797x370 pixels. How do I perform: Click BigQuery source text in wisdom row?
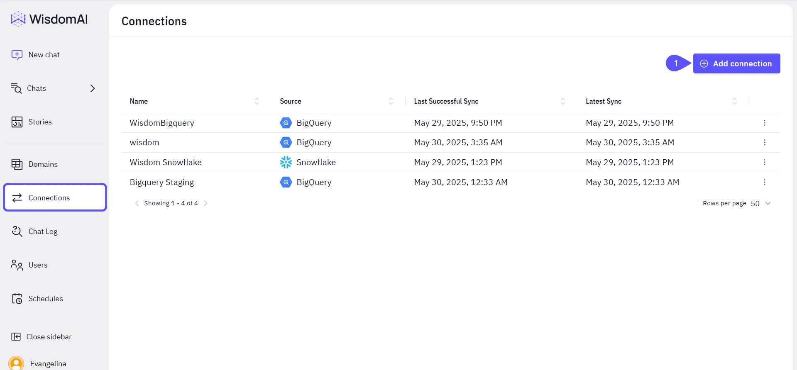click(x=314, y=142)
